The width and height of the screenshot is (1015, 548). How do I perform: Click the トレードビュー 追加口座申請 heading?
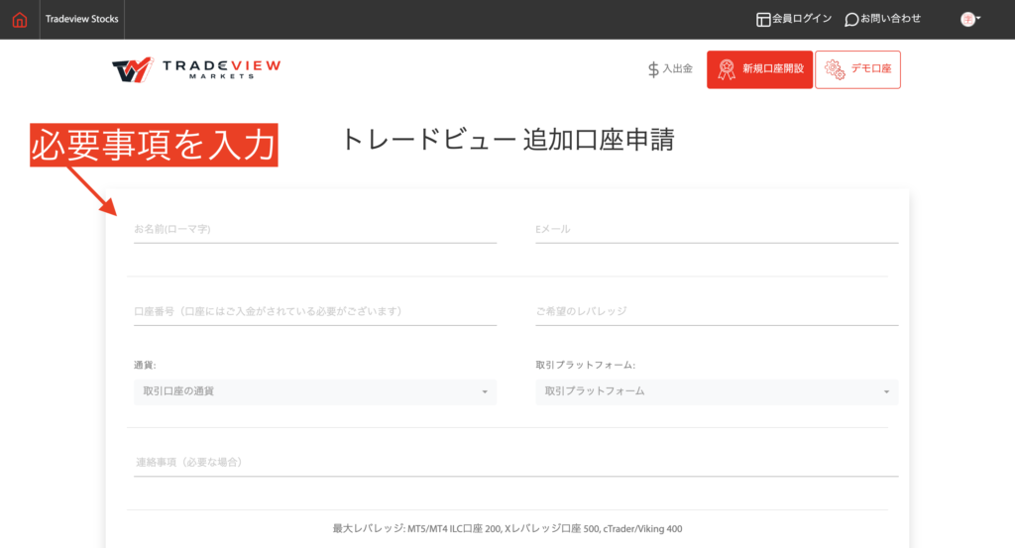(x=507, y=140)
